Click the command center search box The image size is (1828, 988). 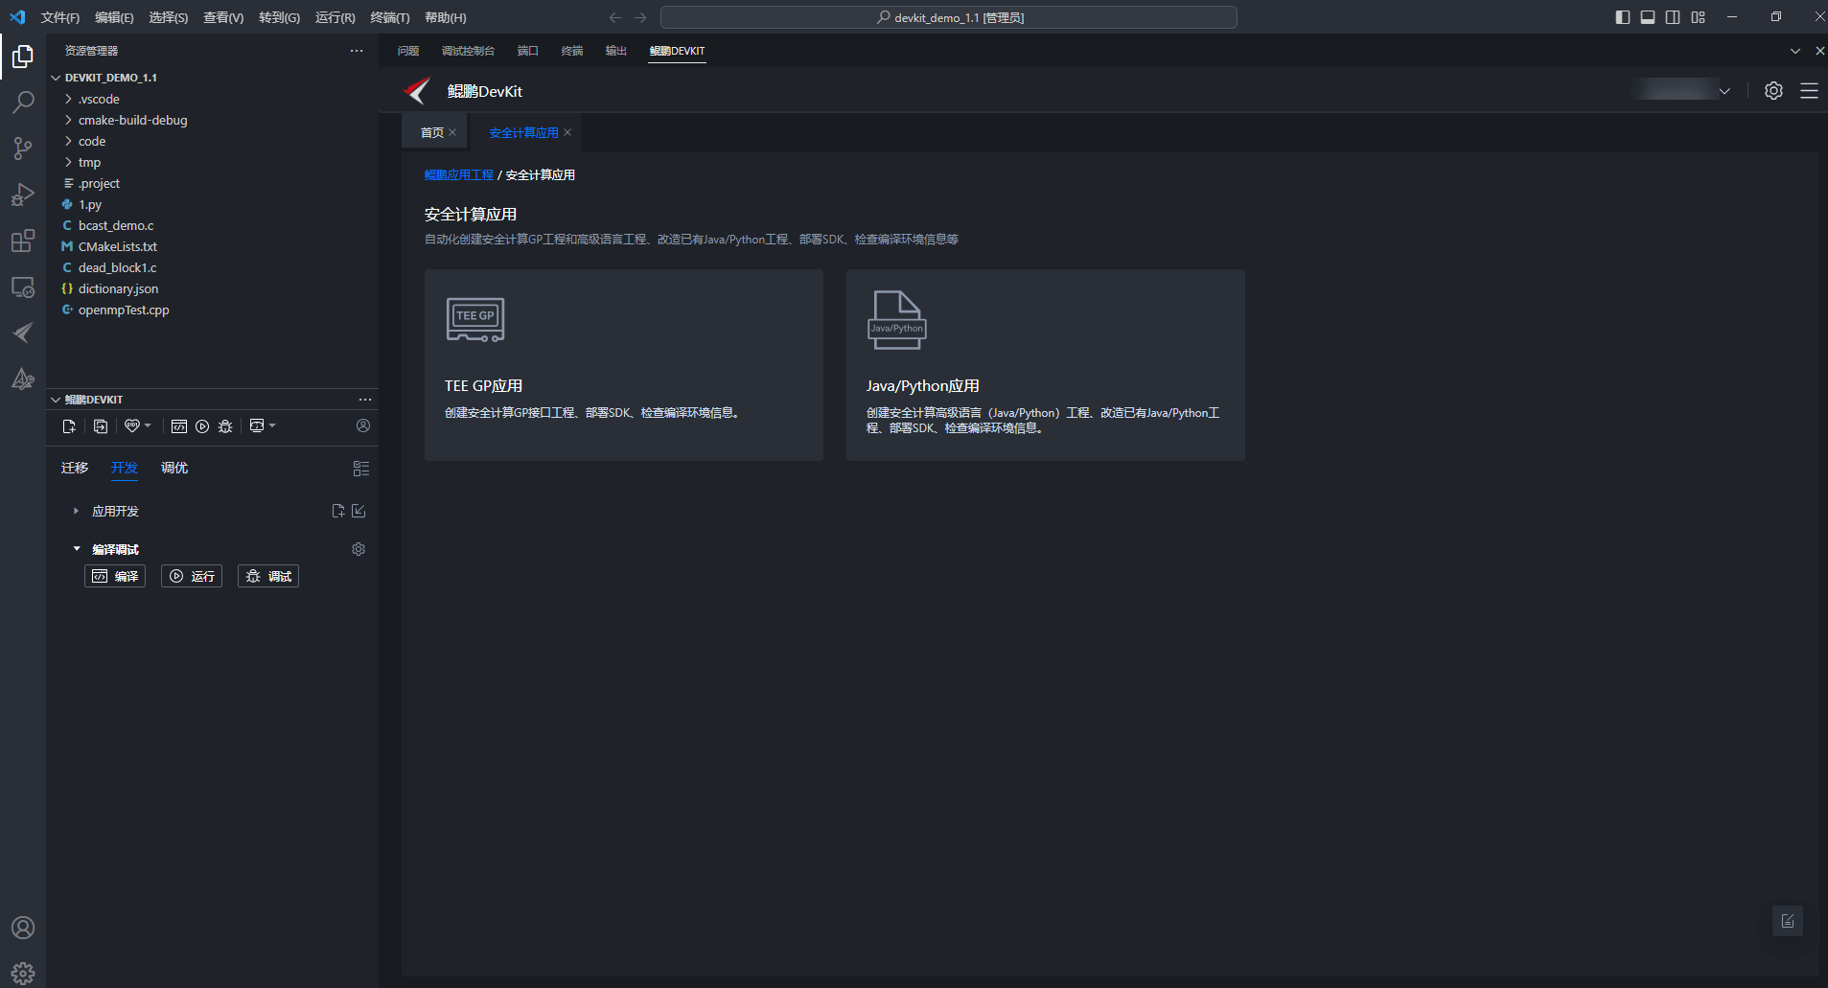(x=949, y=17)
